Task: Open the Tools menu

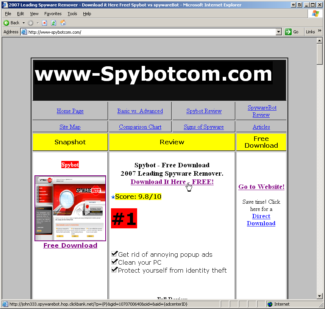Action: (x=72, y=14)
